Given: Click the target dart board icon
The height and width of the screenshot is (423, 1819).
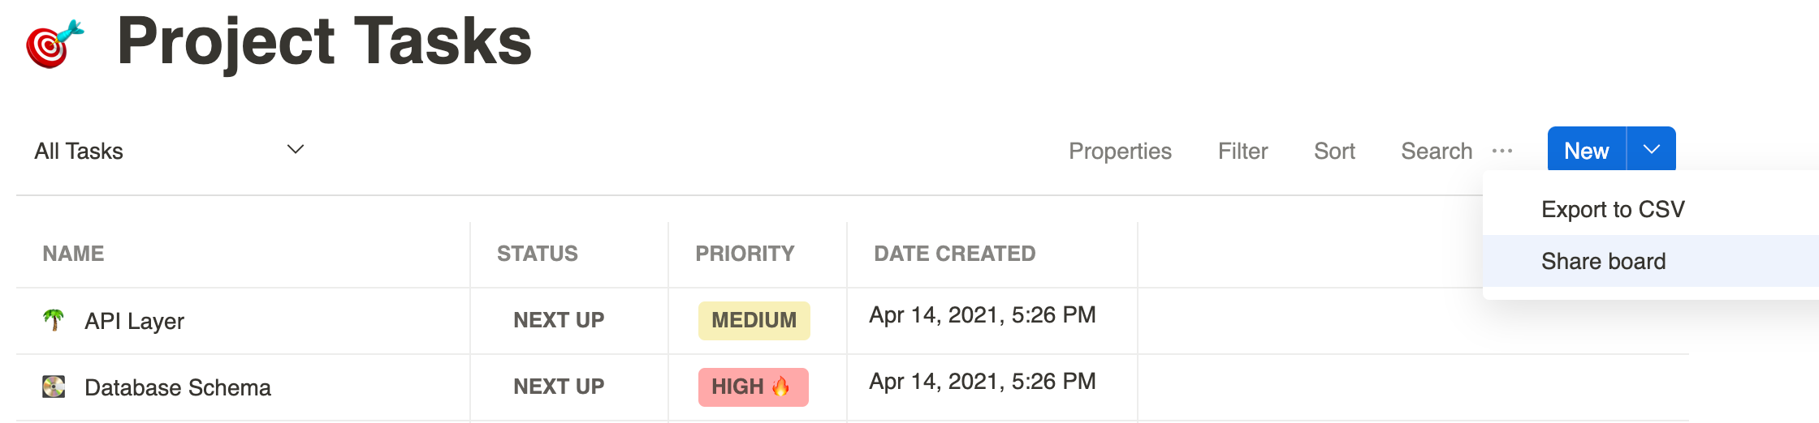Looking at the screenshot, I should click(x=54, y=44).
